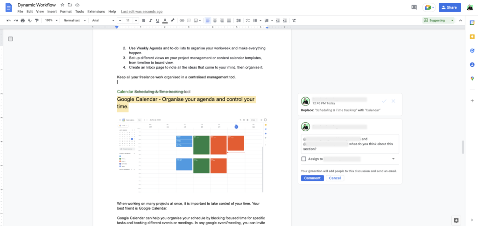This screenshot has height=226, width=478.
Task: Decrease the paragraph indent
Action: click(x=278, y=21)
